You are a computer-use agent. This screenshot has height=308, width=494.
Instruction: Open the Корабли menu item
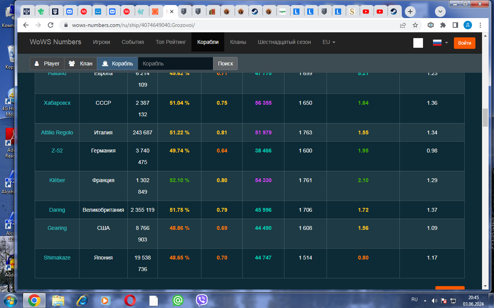[208, 42]
